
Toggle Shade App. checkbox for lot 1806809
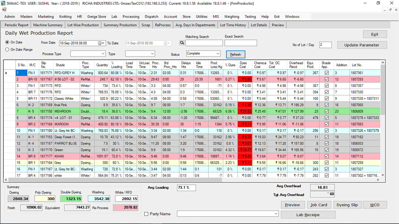(326, 111)
